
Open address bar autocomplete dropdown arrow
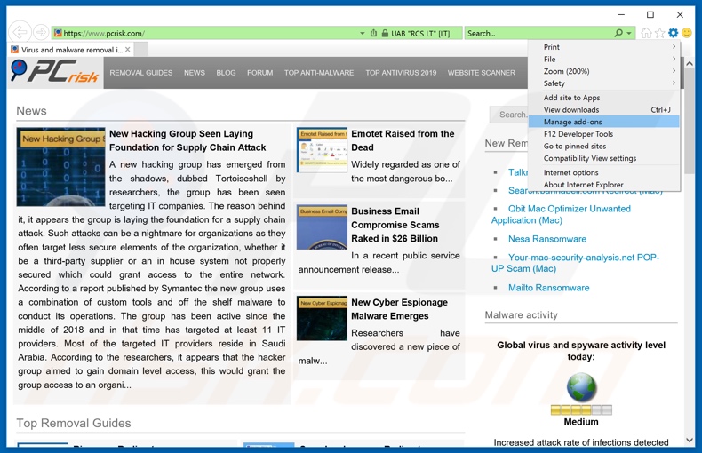363,34
